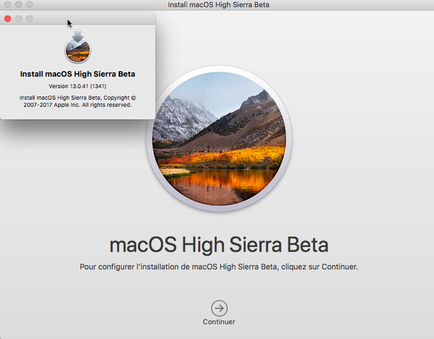Click the main window title bar text
This screenshot has width=434, height=339.
pyautogui.click(x=218, y=5)
